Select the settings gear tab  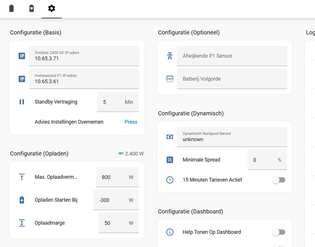click(x=52, y=8)
